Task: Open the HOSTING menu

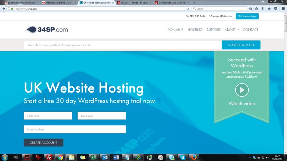Action: coord(195,30)
